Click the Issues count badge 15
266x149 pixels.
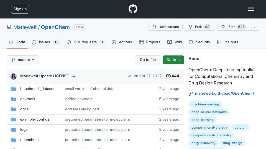56,42
